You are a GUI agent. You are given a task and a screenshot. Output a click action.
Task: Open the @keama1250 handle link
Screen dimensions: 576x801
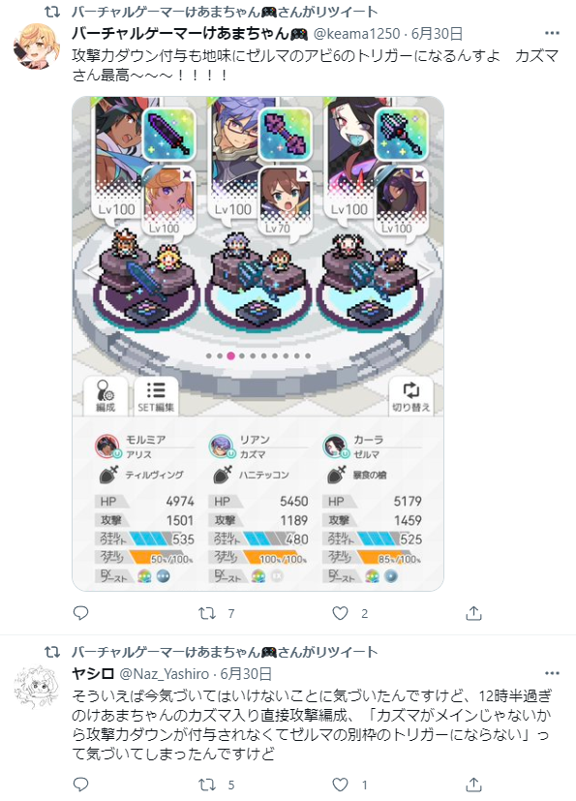(x=356, y=34)
